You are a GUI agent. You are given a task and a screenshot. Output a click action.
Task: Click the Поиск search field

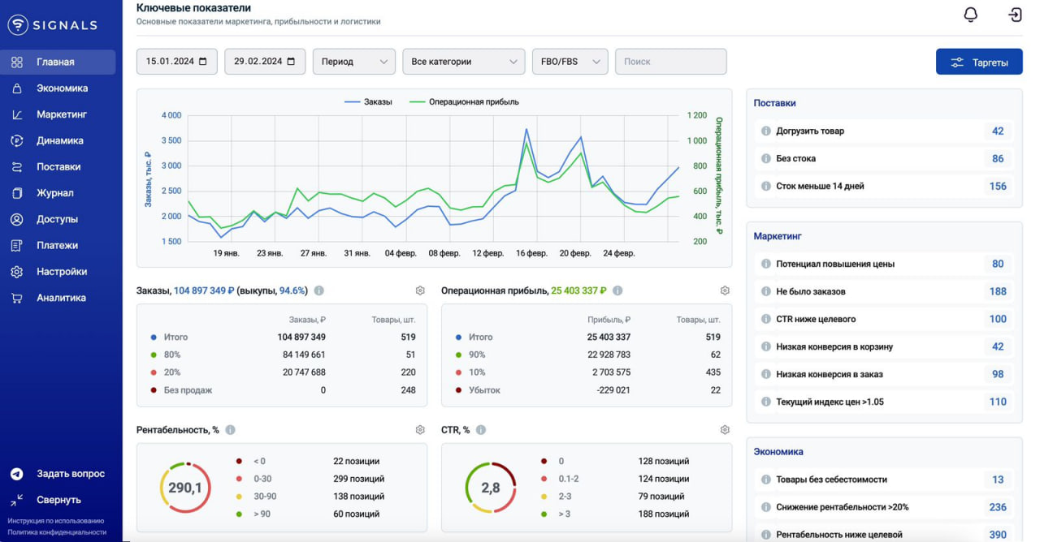click(x=670, y=62)
